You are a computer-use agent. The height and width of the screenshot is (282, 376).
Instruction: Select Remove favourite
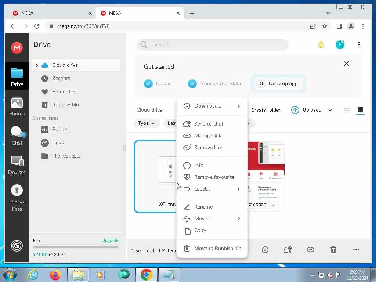point(212,177)
